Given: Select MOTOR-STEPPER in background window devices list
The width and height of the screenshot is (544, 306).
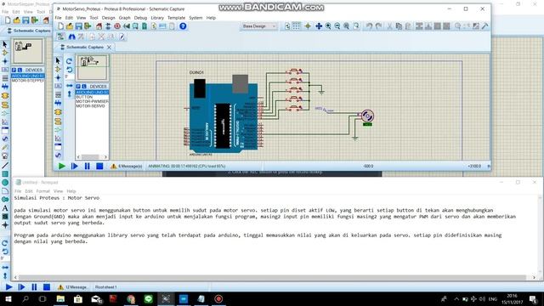Looking at the screenshot, I should coord(28,81).
